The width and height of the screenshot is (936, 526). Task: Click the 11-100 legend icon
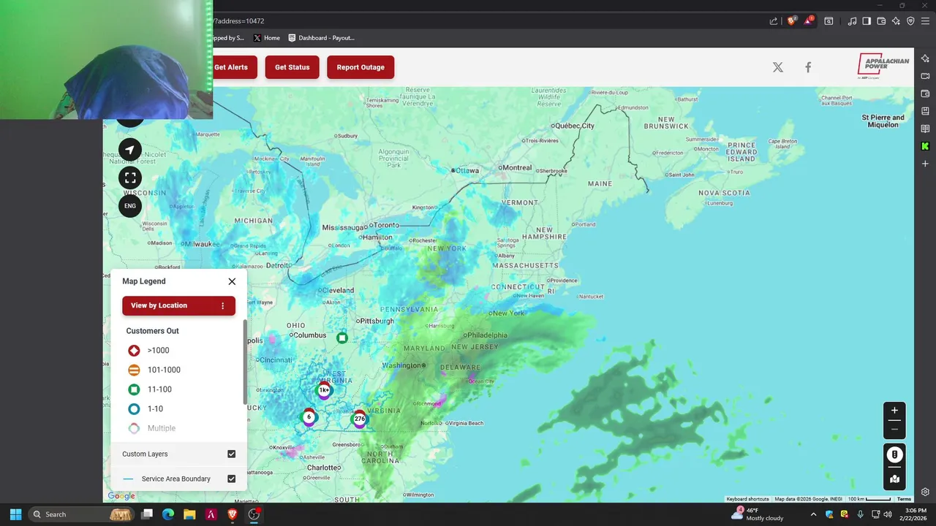click(134, 389)
